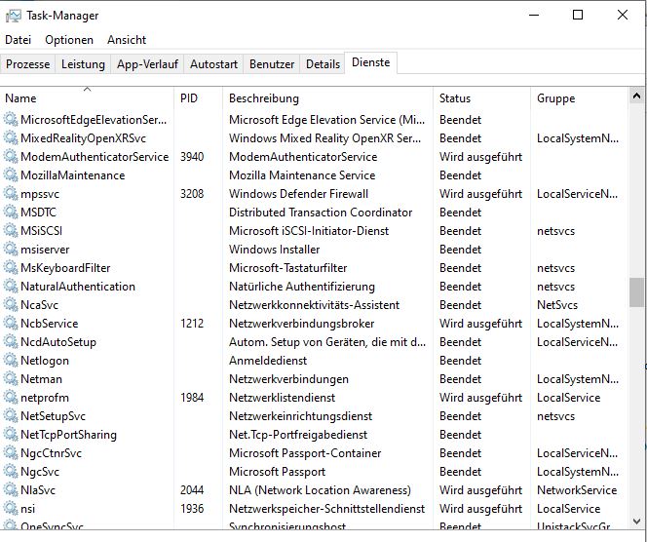Click the NetSvcs group cell of NcaSvc

click(557, 305)
